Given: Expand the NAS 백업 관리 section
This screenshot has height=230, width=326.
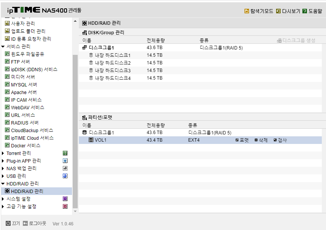Looking at the screenshot, I should pos(3,168).
